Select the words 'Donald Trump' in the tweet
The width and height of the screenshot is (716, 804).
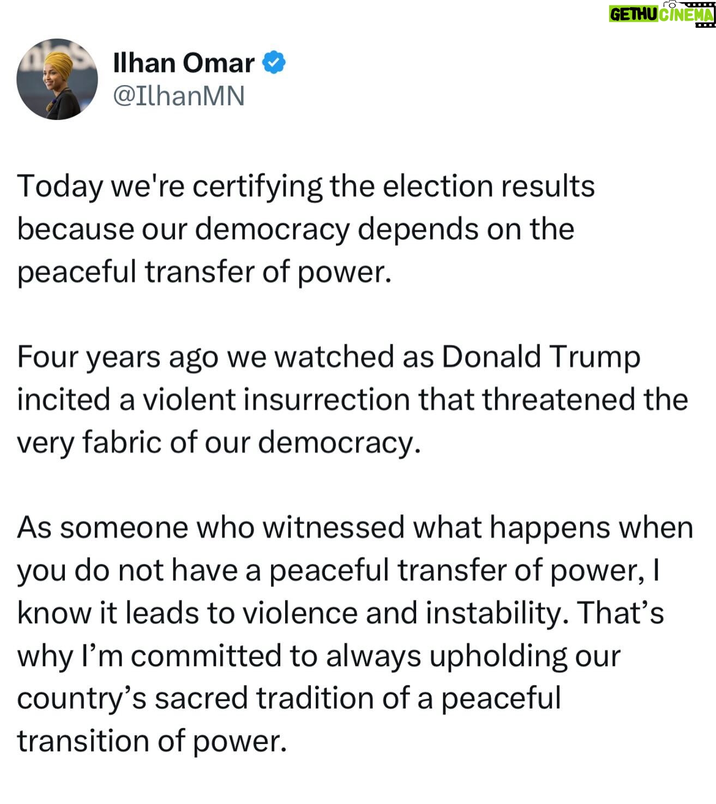[x=541, y=357]
